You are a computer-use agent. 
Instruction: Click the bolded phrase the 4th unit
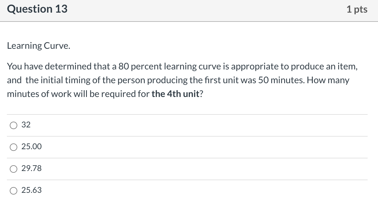click(175, 94)
